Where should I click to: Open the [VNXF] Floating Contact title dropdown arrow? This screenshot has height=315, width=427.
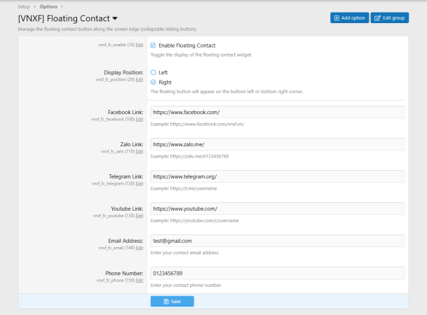click(115, 18)
